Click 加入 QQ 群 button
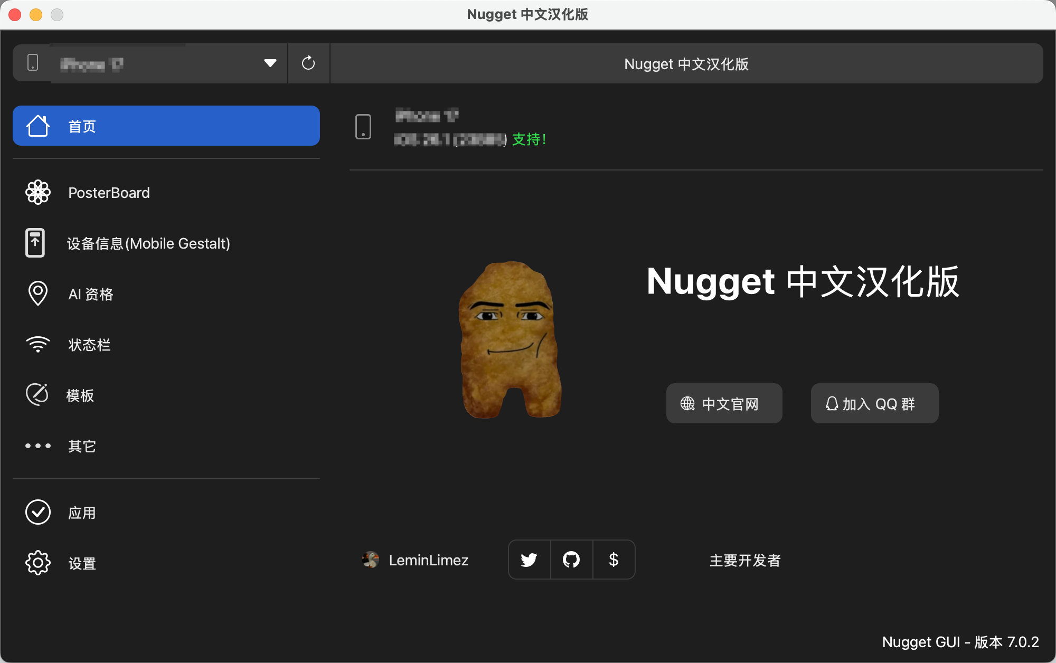The height and width of the screenshot is (663, 1056). (x=875, y=403)
